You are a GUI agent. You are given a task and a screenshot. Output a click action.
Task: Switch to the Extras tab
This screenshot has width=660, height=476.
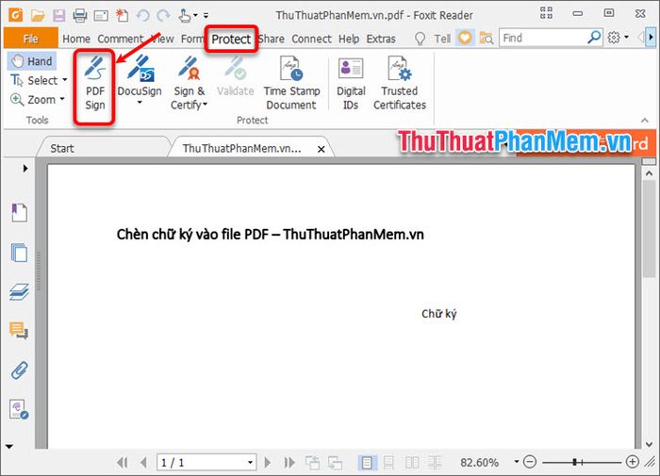pyautogui.click(x=381, y=39)
